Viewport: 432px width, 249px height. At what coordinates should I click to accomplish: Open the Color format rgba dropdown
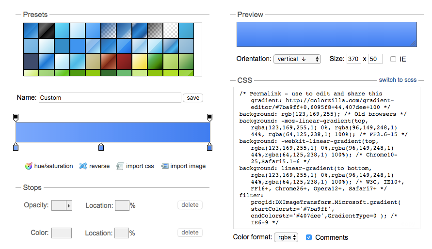[286, 237]
